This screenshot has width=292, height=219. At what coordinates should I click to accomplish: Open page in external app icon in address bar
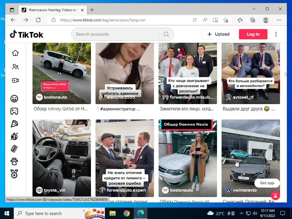pyautogui.click(x=194, y=20)
